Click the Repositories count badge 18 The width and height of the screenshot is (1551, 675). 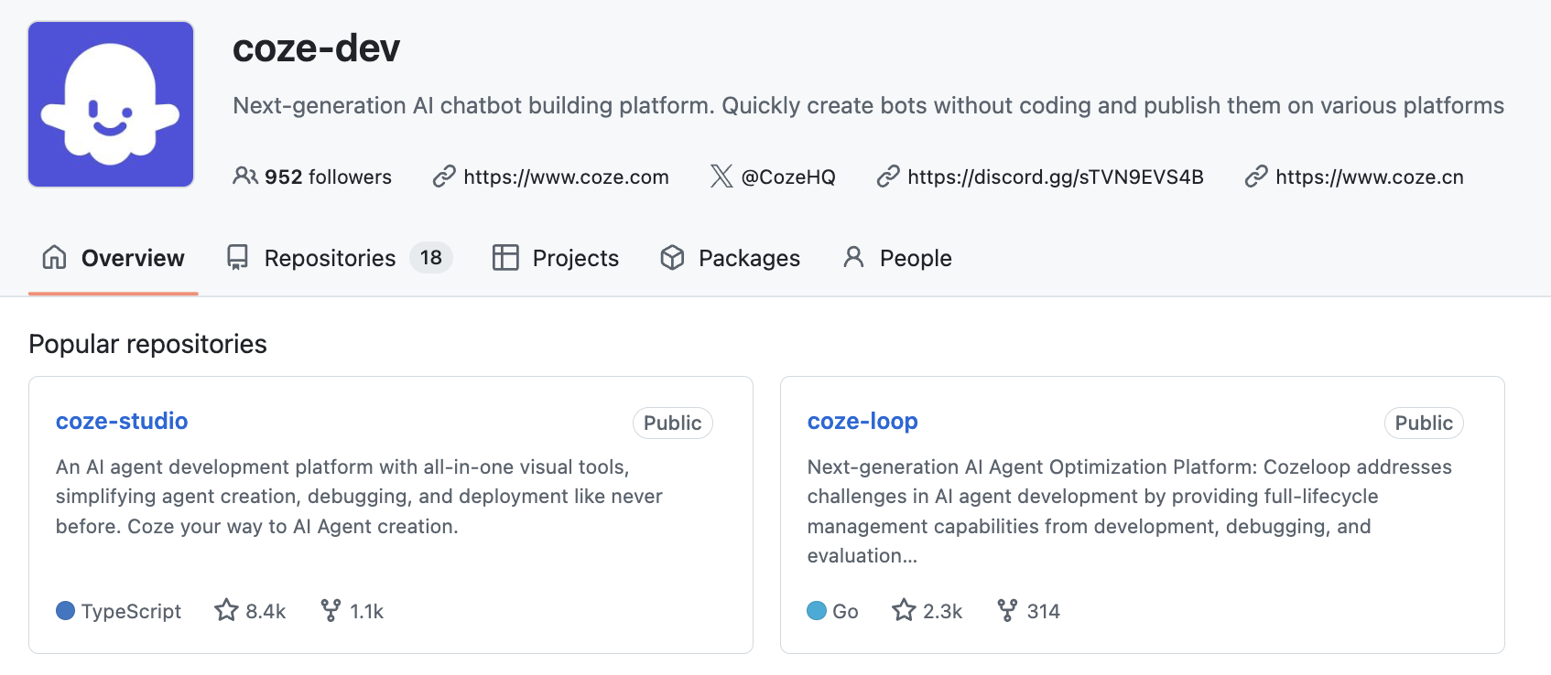[431, 258]
